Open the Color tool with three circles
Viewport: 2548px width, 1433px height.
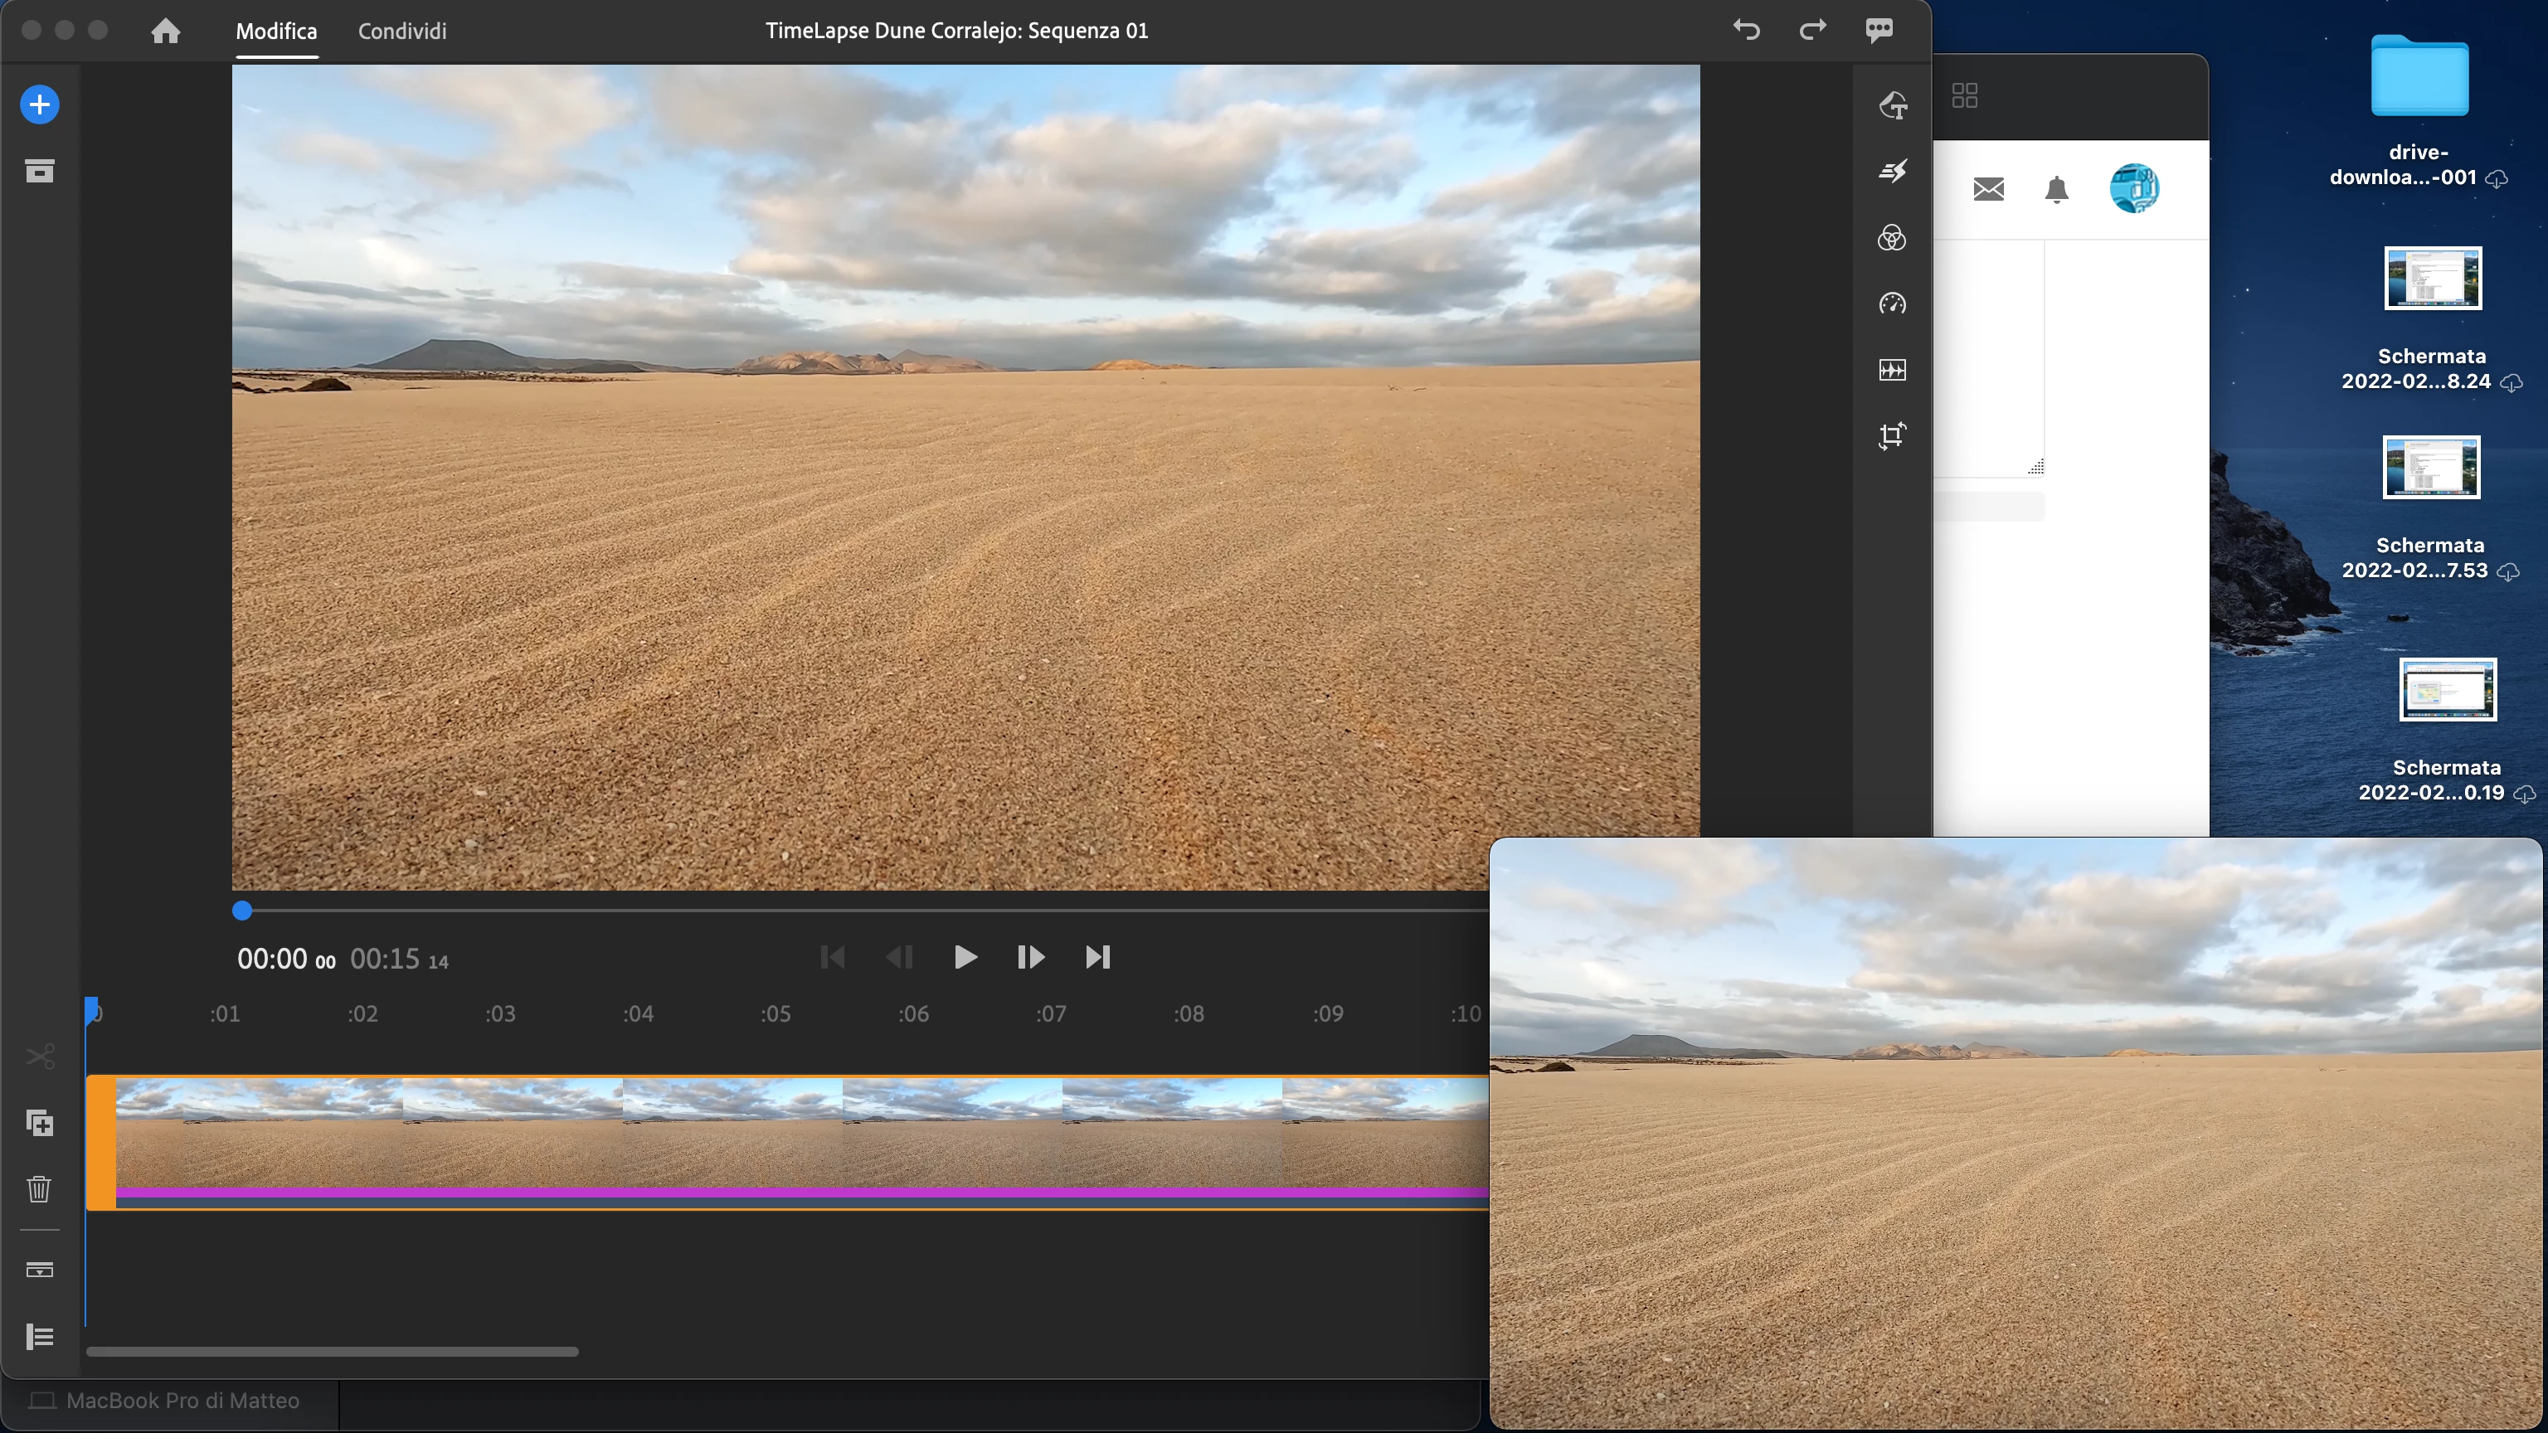(1891, 237)
